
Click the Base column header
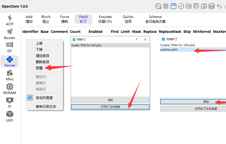point(45,31)
